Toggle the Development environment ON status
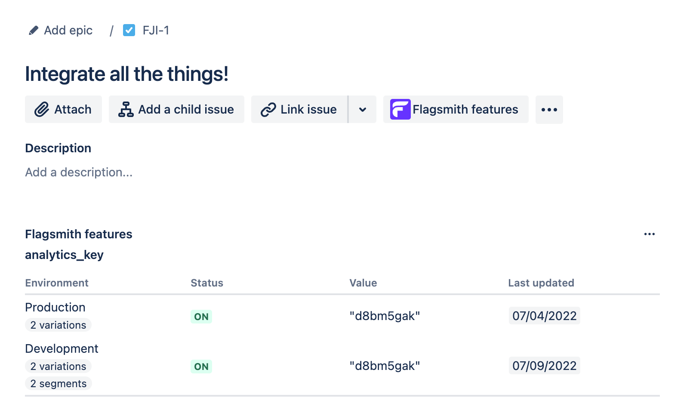The height and width of the screenshot is (419, 696). 201,367
